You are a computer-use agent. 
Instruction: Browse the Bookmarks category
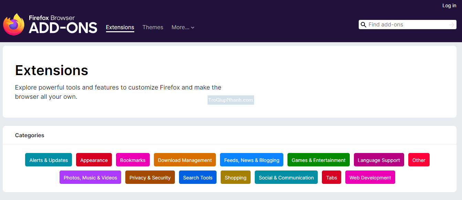tap(133, 160)
